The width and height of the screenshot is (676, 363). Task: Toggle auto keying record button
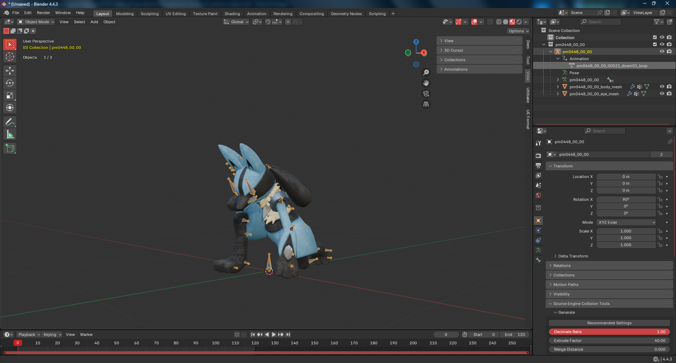237,335
